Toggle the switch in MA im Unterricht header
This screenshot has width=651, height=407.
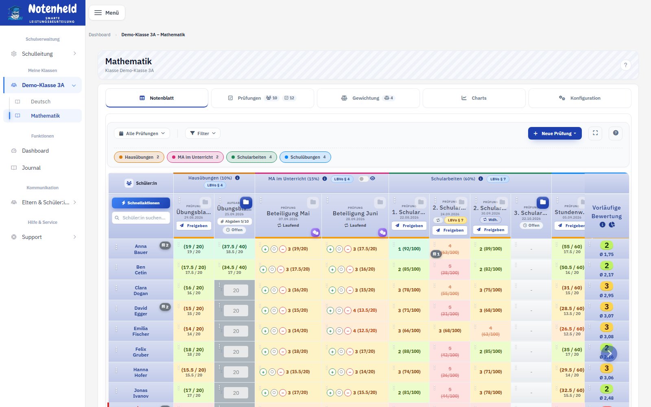[363, 179]
